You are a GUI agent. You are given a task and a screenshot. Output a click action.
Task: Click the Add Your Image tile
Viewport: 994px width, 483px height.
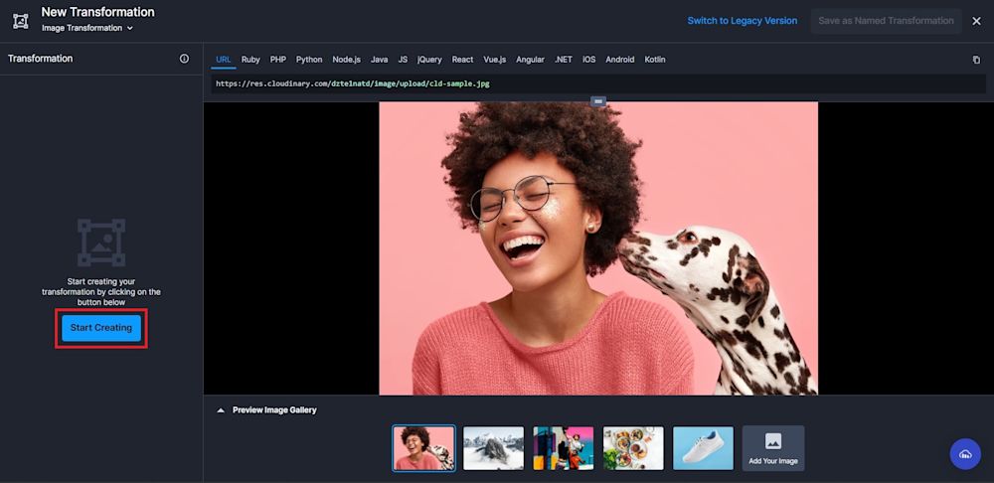[x=773, y=448]
